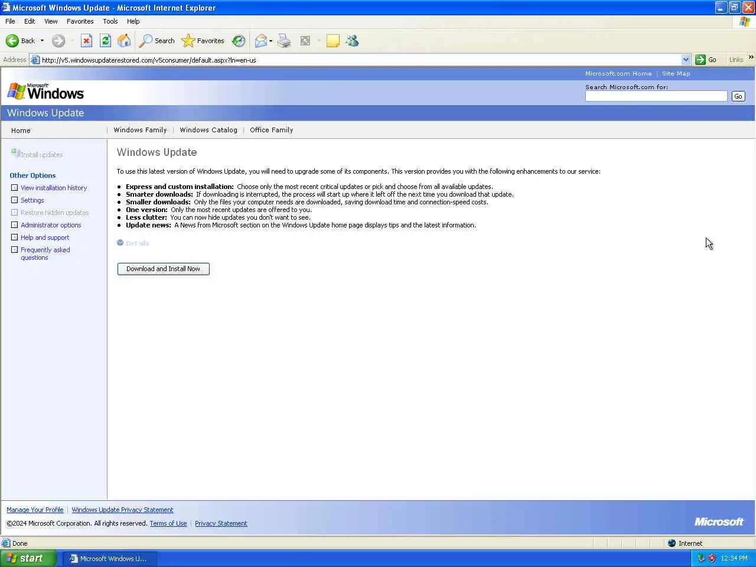Open the Edit menu
Screen dimensions: 756x567
[x=30, y=21]
